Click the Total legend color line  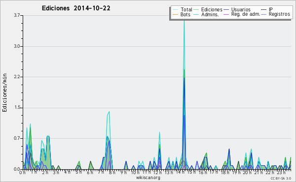point(175,10)
